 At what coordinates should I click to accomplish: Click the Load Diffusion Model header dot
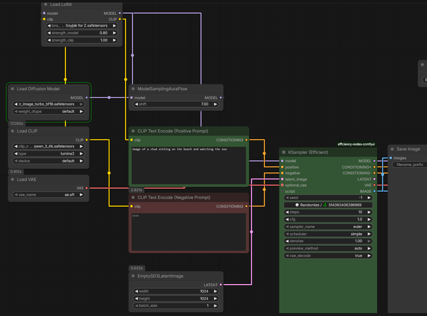coord(12,89)
